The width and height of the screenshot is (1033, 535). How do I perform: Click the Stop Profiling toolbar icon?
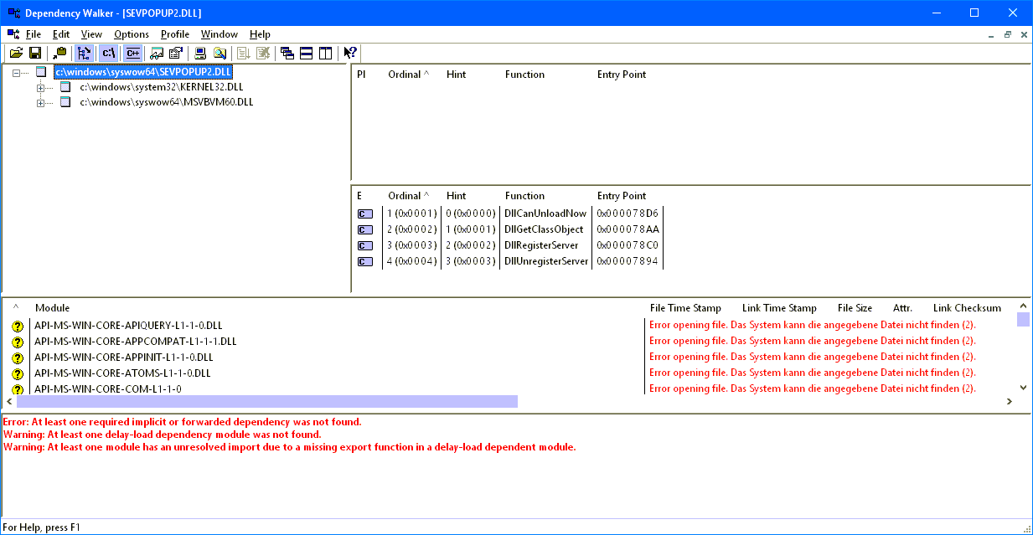(263, 53)
